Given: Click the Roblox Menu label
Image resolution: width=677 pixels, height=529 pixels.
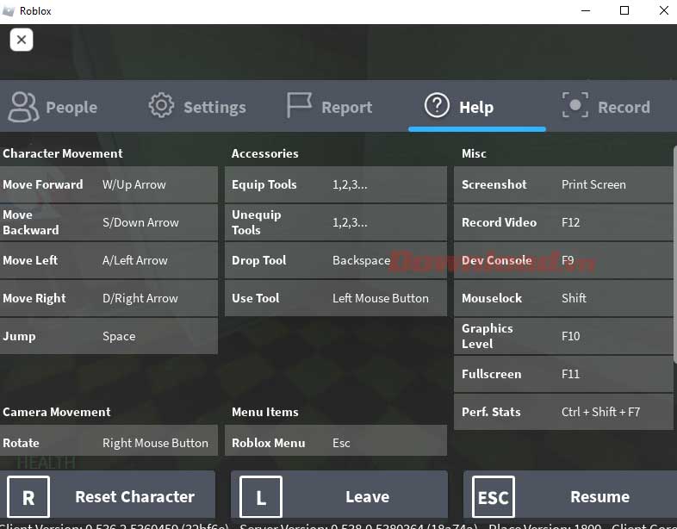Looking at the screenshot, I should 268,443.
